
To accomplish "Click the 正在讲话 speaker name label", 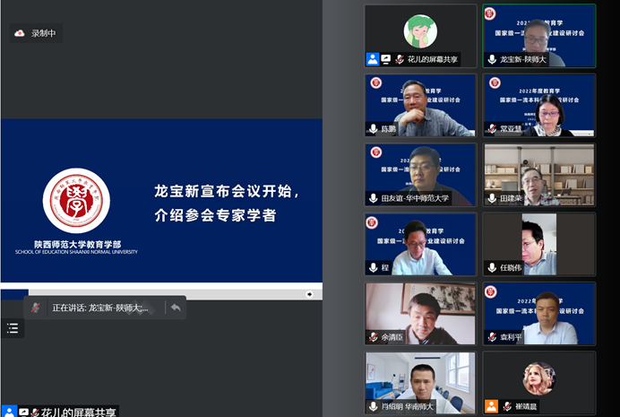I will 100,308.
